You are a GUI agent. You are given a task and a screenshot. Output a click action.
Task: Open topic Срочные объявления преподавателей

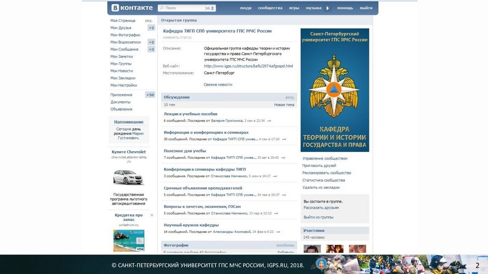coord(203,188)
